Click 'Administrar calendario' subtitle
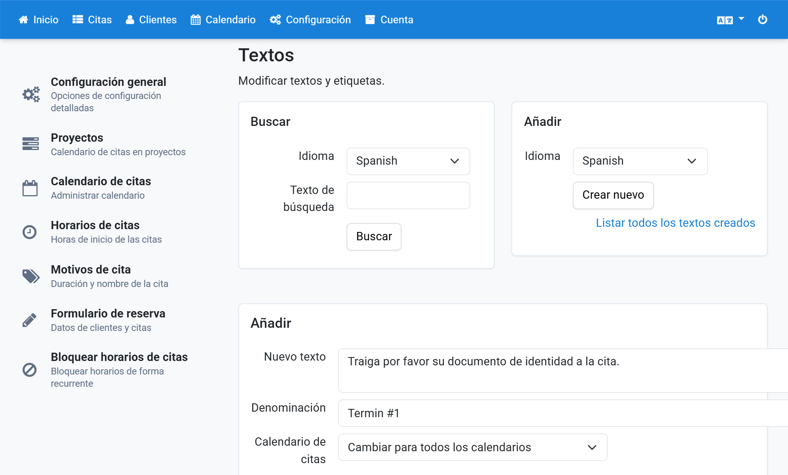 point(97,196)
